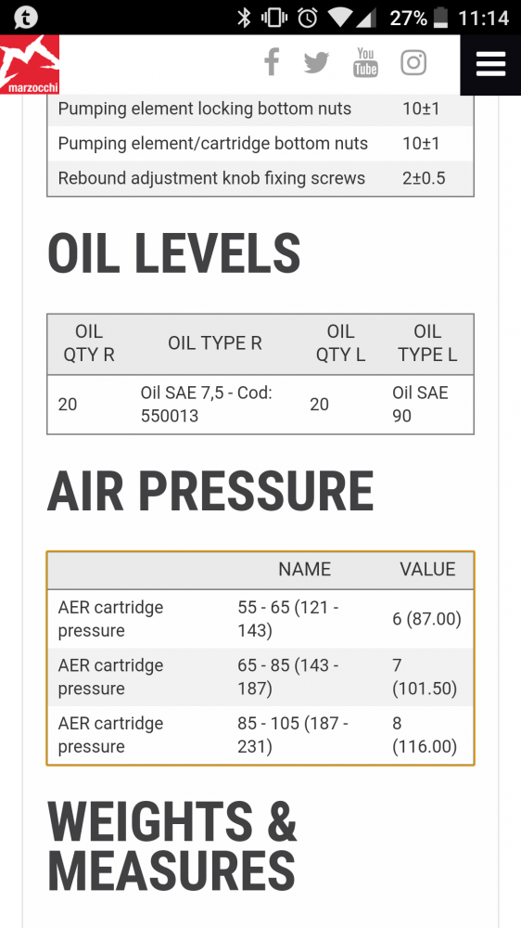Tap the battery indicator icon
This screenshot has height=928, width=521.
[440, 18]
